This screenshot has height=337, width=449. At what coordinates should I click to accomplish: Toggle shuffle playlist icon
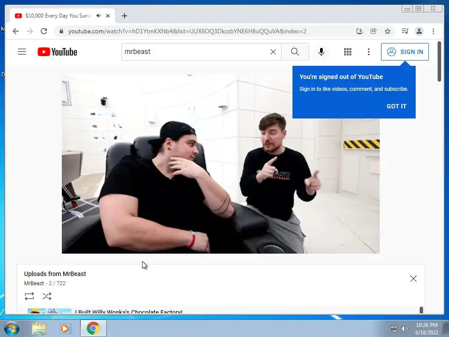coord(46,296)
